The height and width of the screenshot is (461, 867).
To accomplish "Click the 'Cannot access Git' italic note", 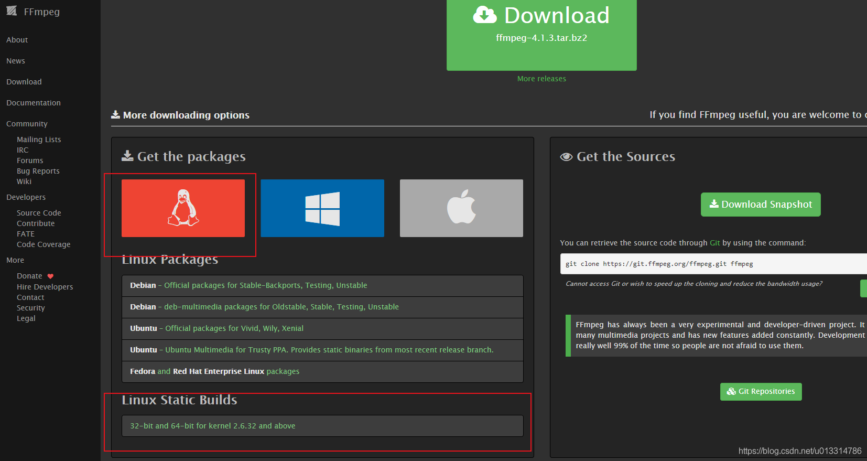I will pyautogui.click(x=694, y=284).
